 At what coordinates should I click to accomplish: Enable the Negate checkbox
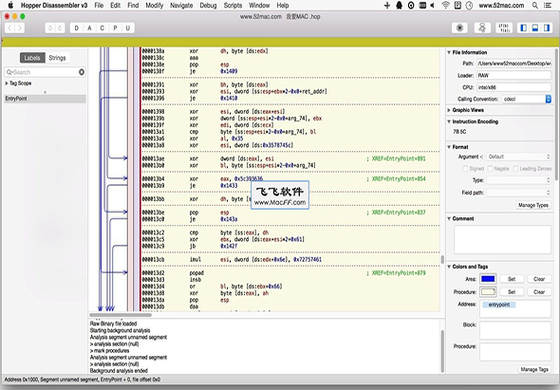(x=490, y=169)
